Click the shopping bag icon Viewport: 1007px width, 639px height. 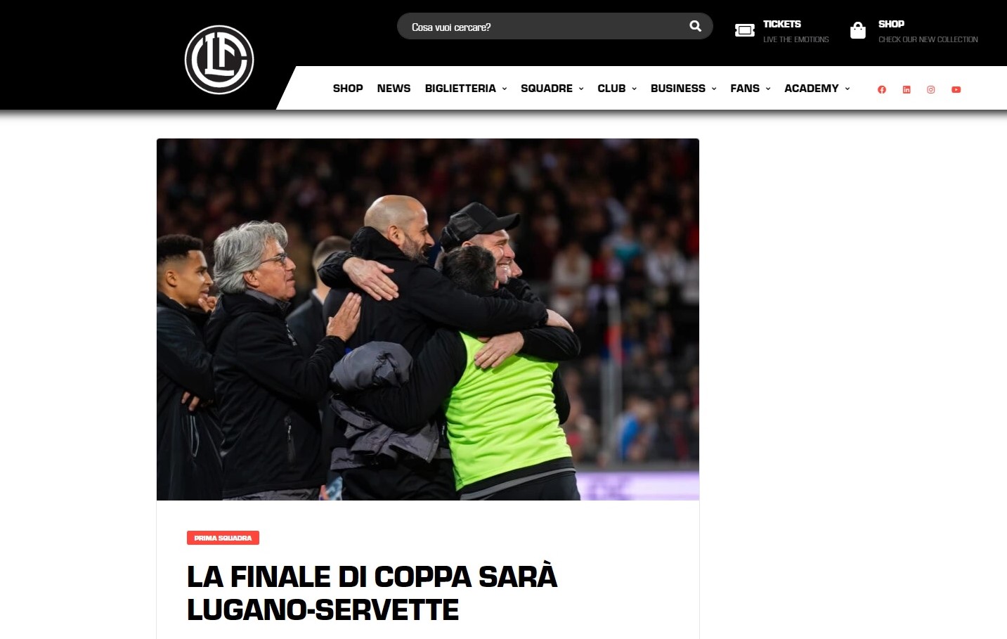point(857,30)
